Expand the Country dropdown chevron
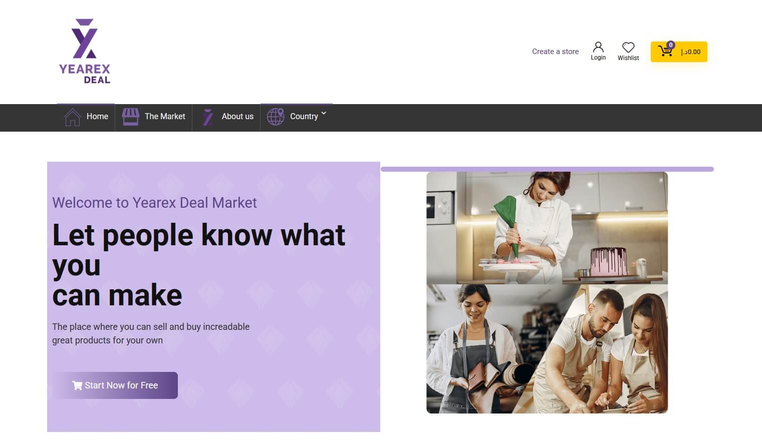 click(x=324, y=113)
